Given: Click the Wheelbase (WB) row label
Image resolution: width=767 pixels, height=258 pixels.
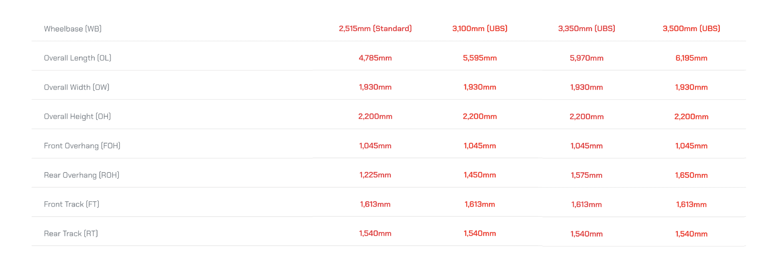Looking at the screenshot, I should click(73, 29).
